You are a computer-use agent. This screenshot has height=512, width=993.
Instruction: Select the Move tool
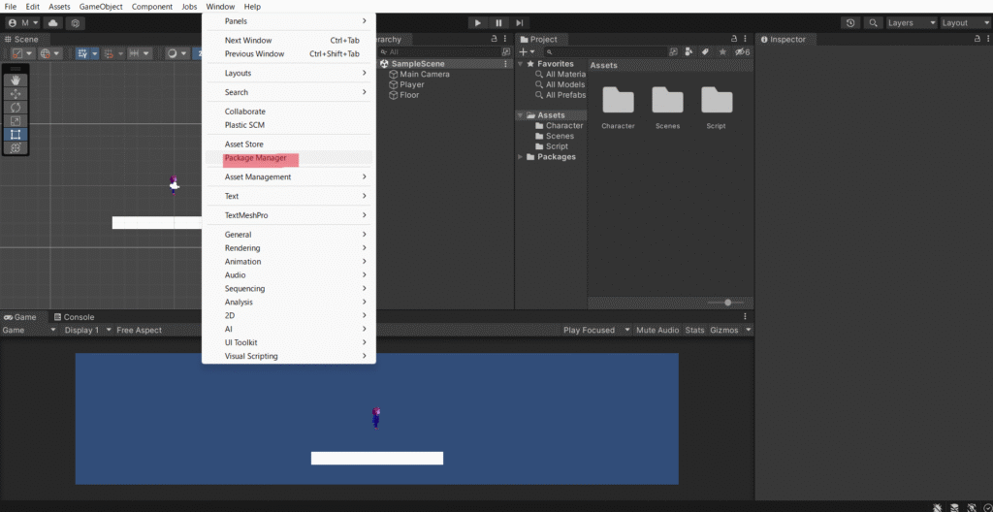pyautogui.click(x=16, y=94)
